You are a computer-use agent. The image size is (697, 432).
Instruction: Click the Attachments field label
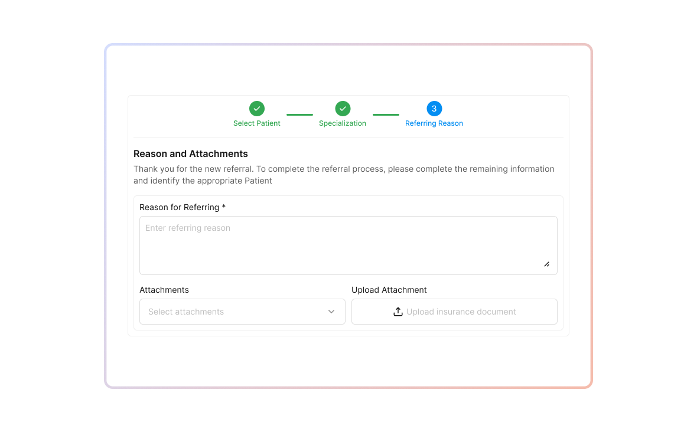pos(164,290)
